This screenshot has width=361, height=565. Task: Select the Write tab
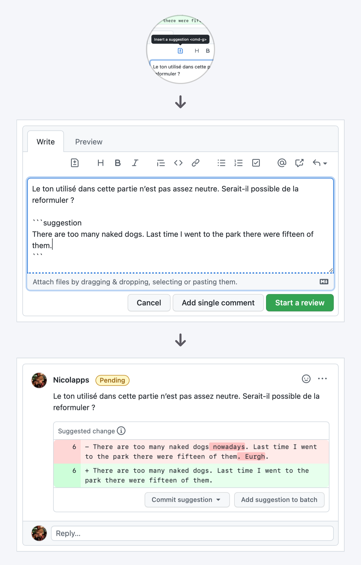pos(46,142)
